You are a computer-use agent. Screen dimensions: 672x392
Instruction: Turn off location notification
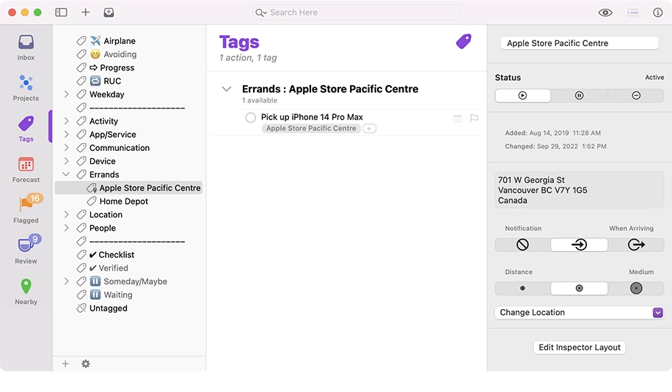pos(522,245)
